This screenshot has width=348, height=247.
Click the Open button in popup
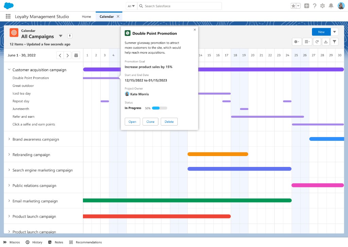(132, 121)
